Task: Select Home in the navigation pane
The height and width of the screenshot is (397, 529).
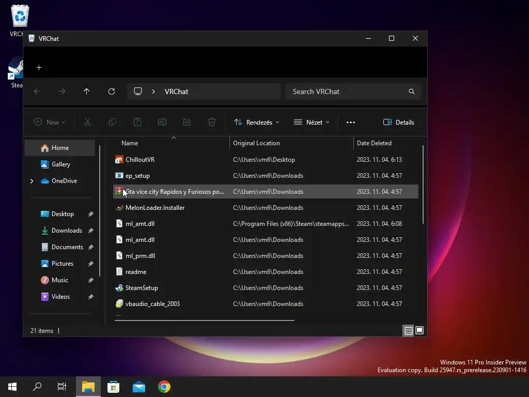Action: pos(60,148)
